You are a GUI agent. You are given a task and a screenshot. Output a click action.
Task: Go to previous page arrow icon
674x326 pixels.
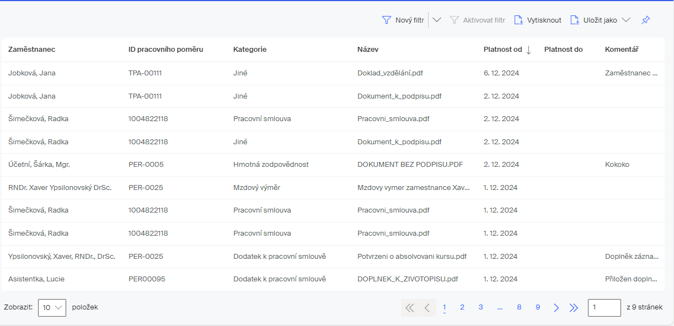pos(427,308)
